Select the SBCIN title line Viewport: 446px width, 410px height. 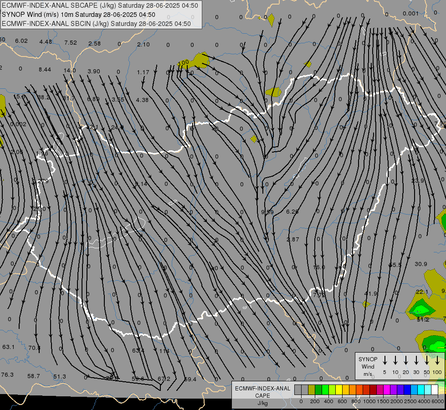point(96,24)
